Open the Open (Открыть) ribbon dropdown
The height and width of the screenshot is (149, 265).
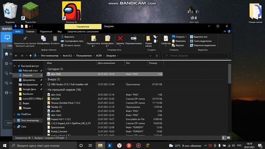(x=179, y=37)
